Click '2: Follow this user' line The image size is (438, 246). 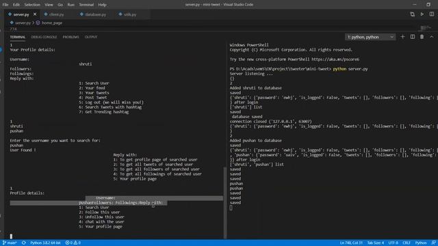pos(99,212)
